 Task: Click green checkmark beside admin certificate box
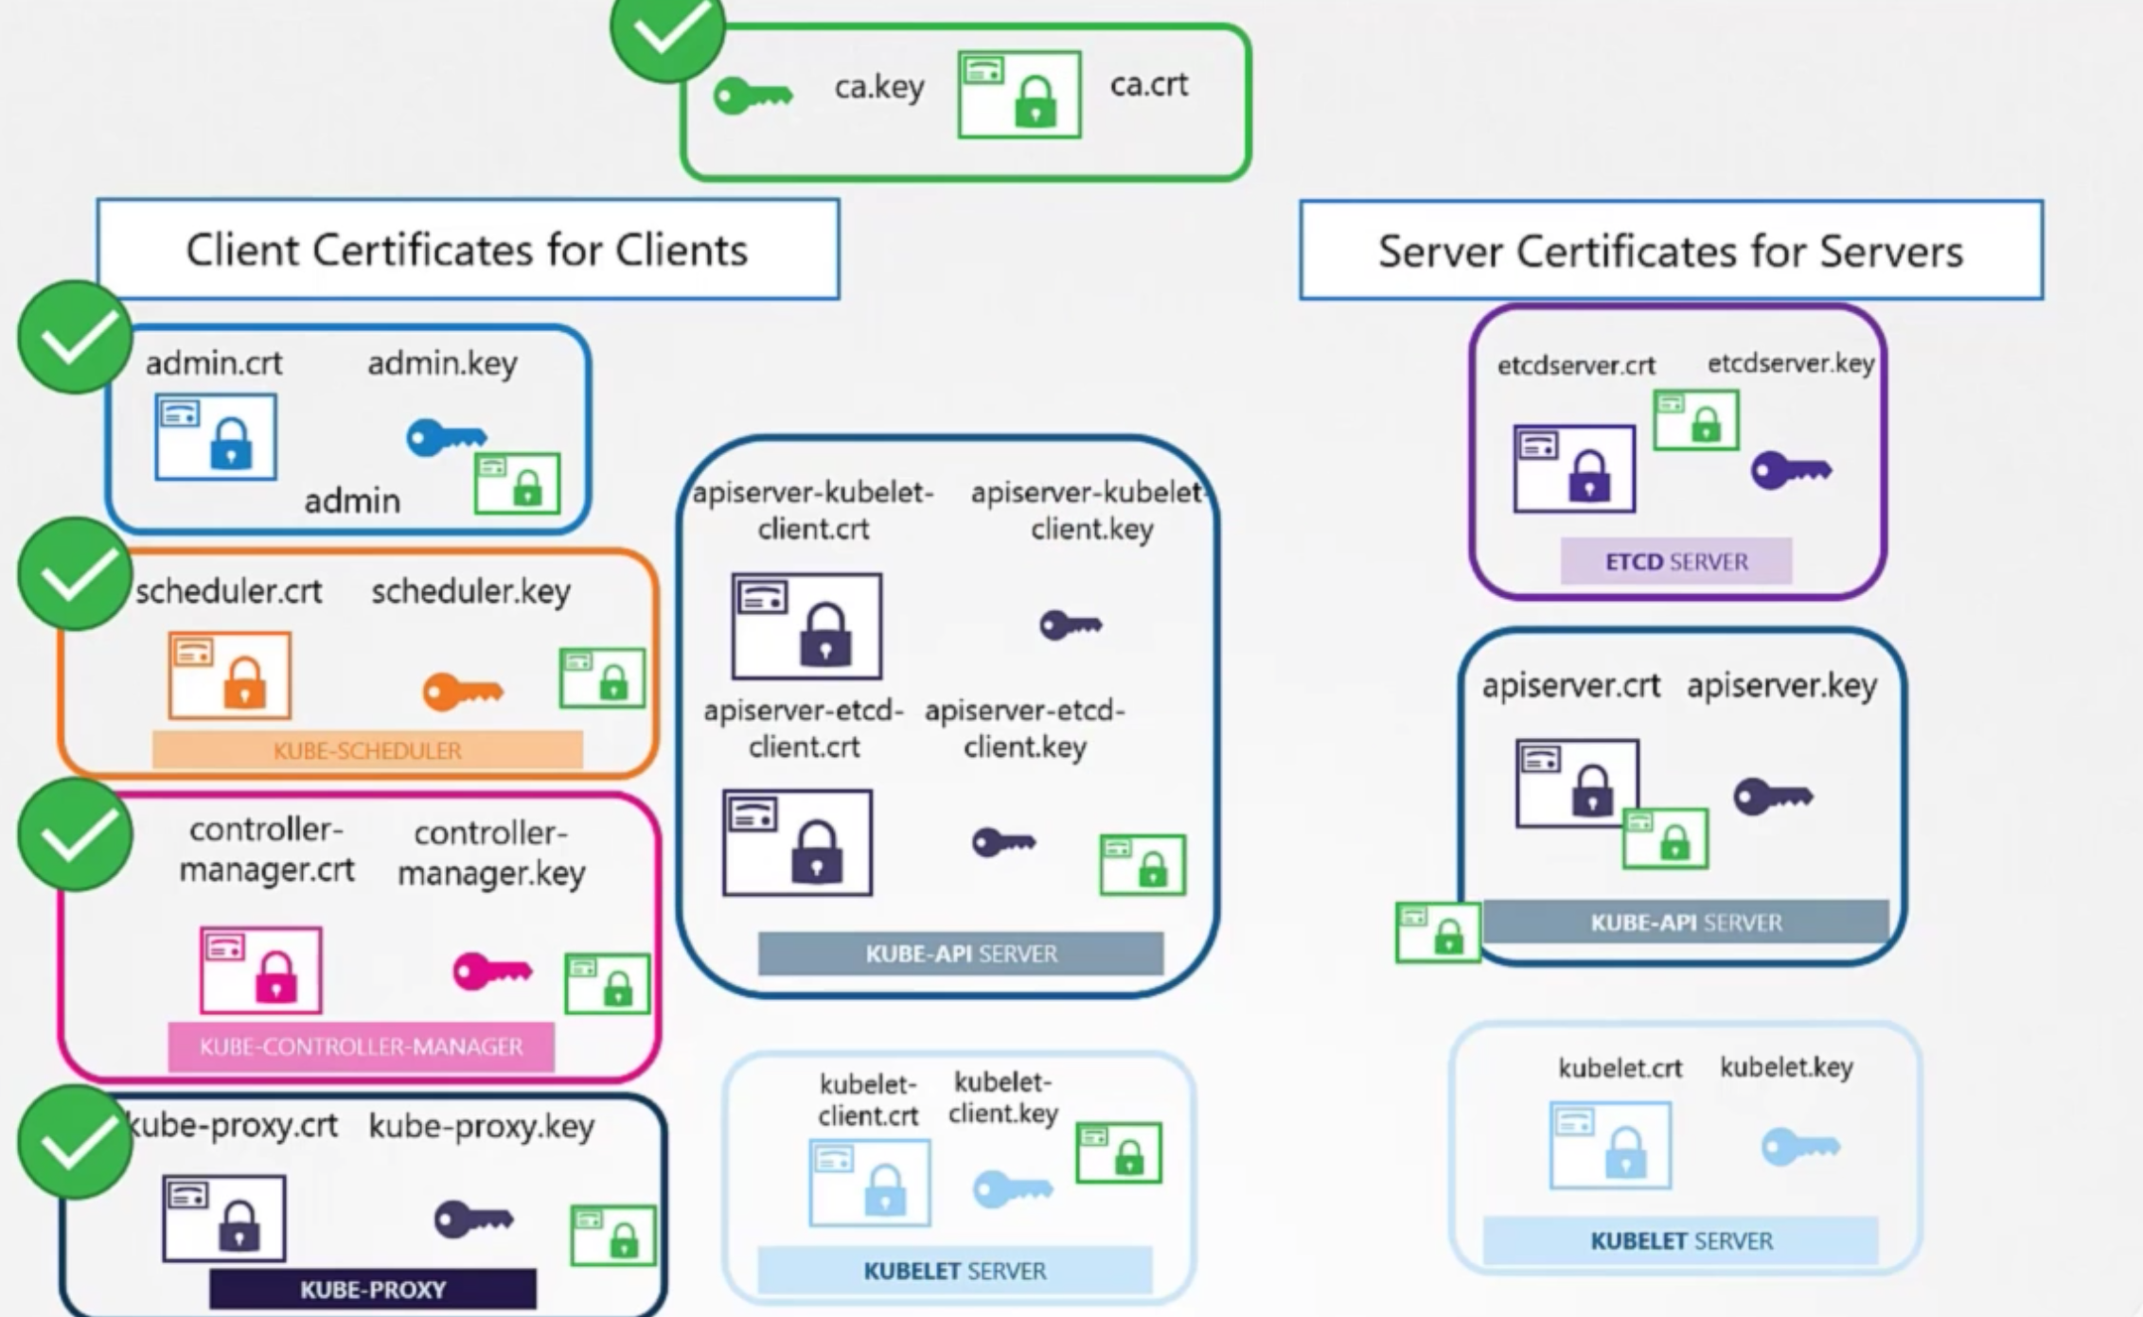(x=75, y=338)
